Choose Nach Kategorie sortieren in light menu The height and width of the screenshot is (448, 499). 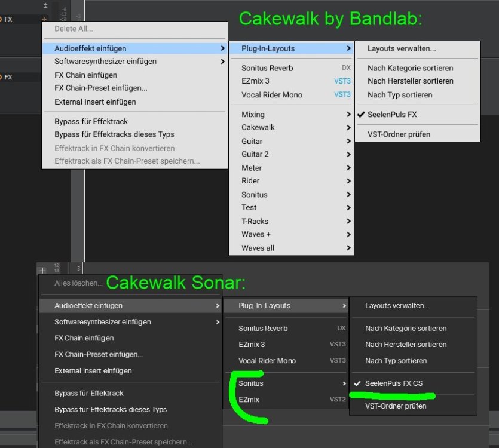click(418, 68)
